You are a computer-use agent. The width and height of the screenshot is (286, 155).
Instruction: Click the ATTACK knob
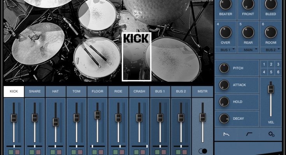[x=224, y=85]
